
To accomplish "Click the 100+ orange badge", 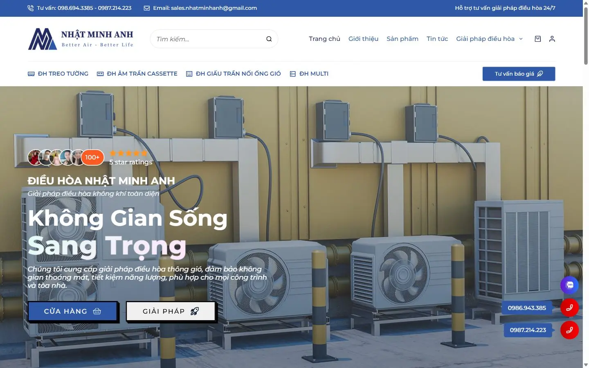I will click(92, 157).
